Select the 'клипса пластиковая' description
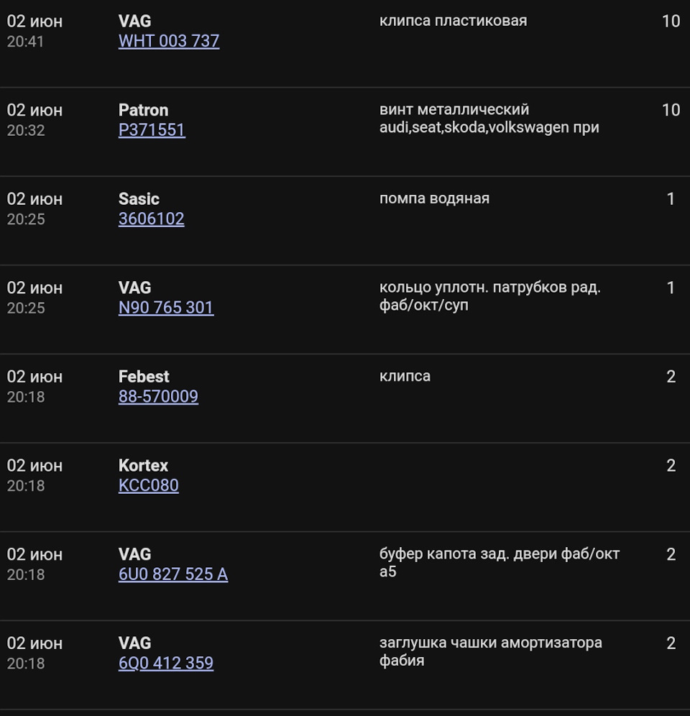 coord(453,21)
